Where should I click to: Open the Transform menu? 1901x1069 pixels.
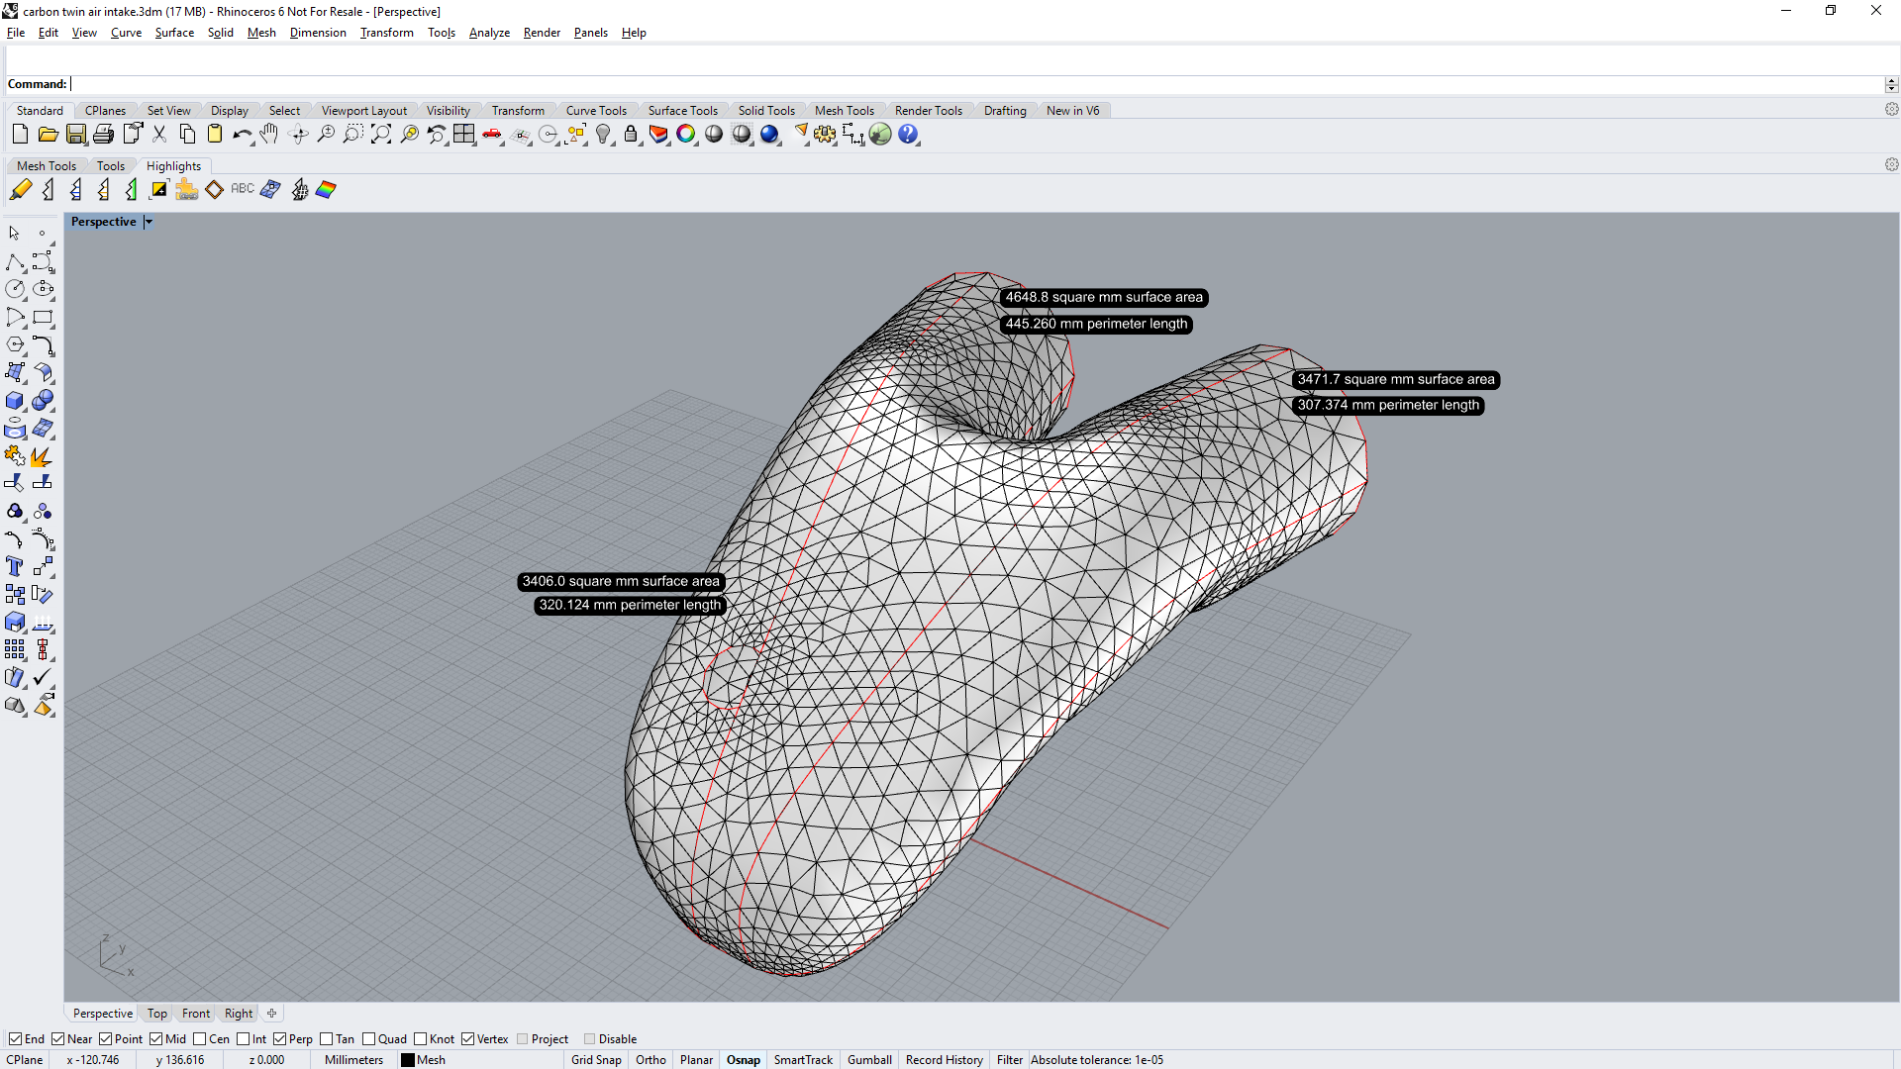pyautogui.click(x=386, y=33)
